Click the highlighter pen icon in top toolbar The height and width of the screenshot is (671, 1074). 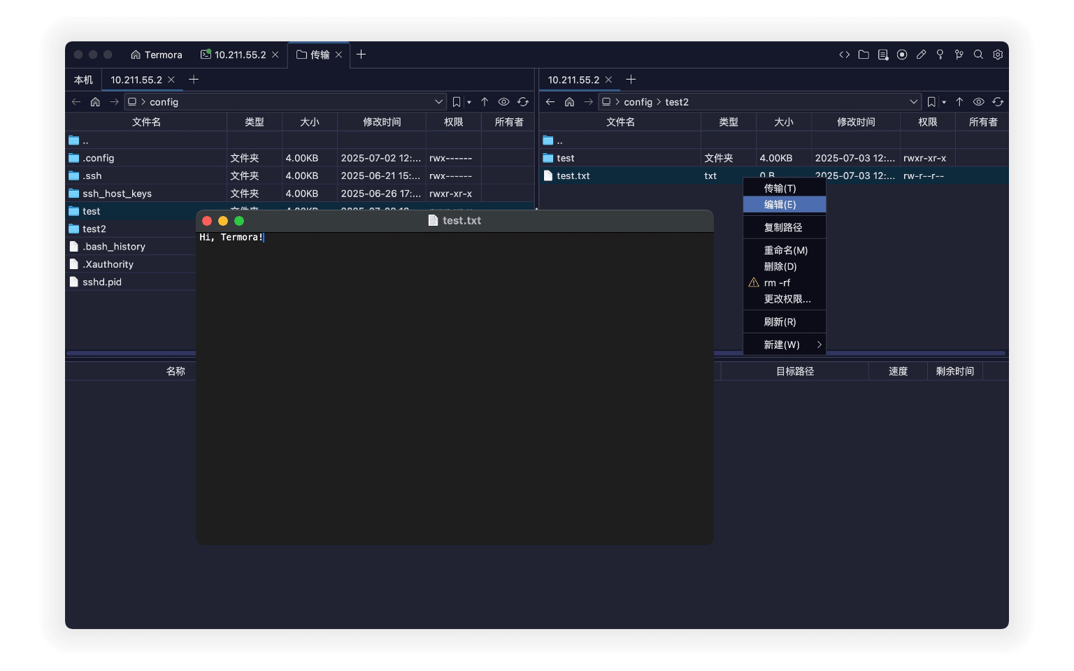(921, 55)
